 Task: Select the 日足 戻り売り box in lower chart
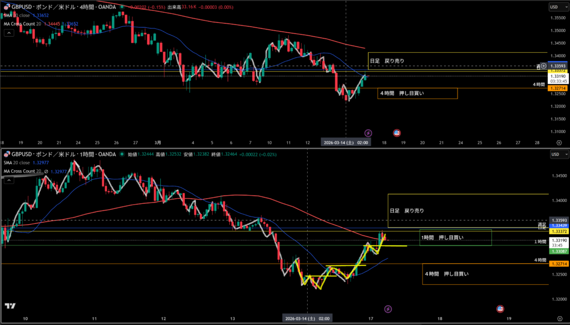coord(468,211)
